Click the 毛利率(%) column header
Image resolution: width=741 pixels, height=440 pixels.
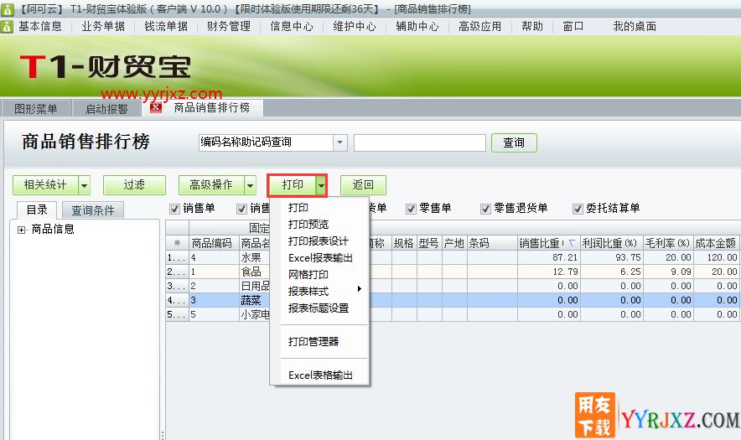668,243
